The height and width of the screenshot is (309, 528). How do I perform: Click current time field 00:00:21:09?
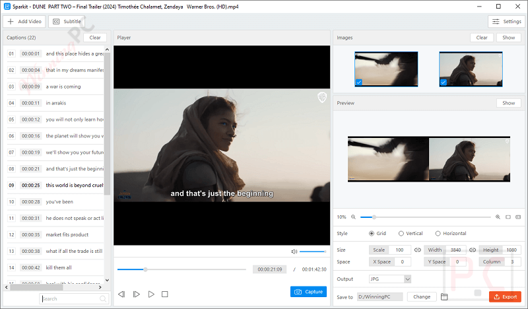point(270,269)
